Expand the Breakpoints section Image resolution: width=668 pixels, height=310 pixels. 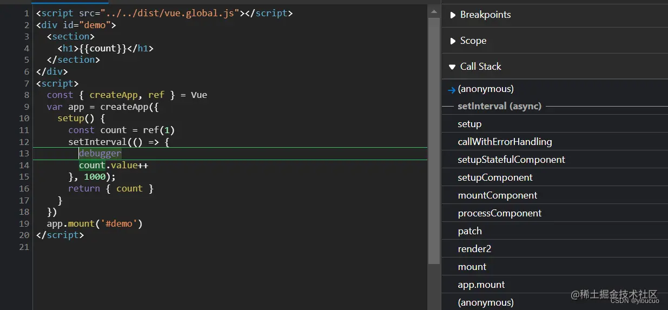[554, 15]
